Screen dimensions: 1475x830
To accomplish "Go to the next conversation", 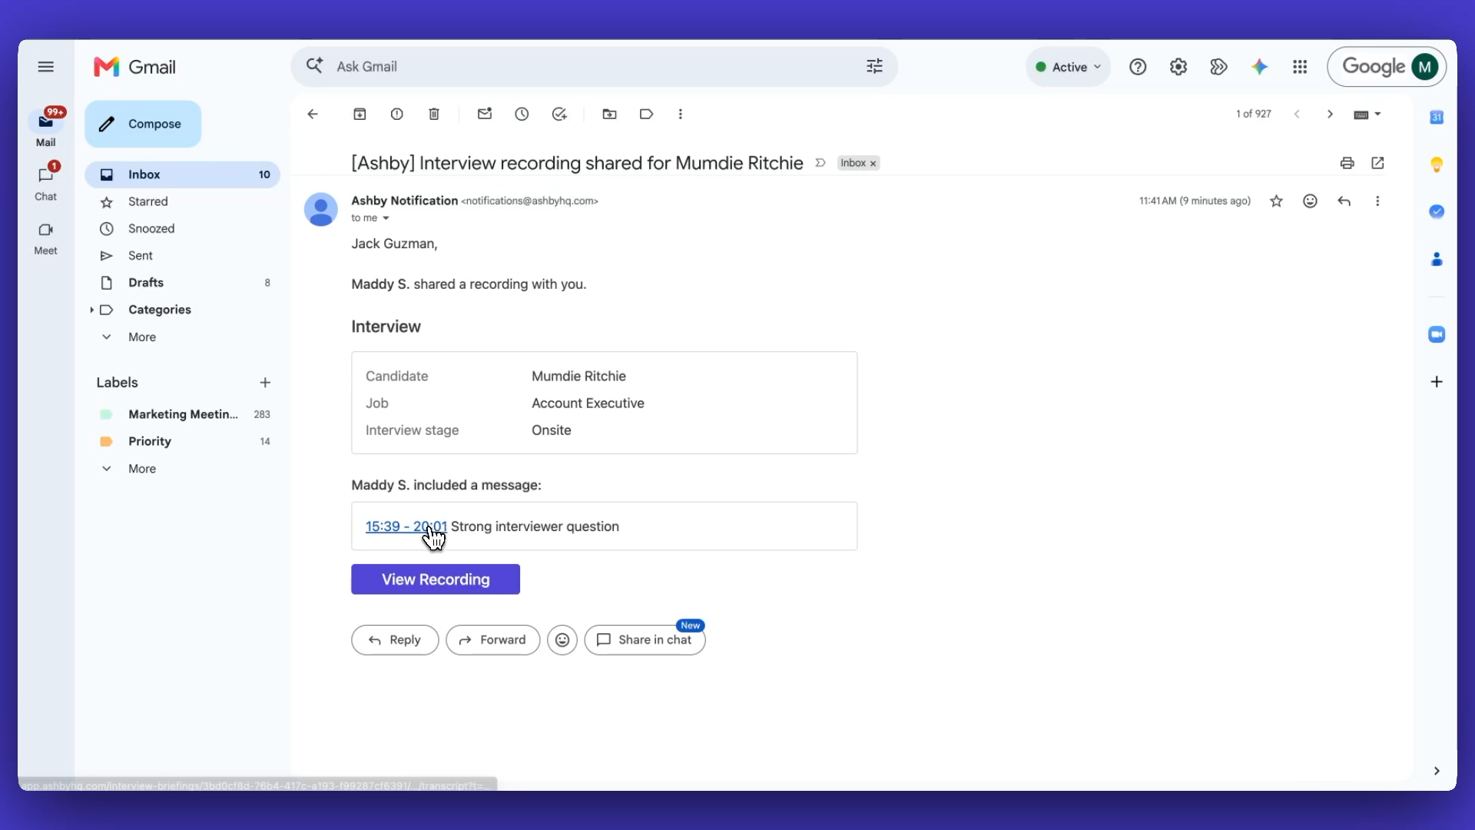I will [x=1330, y=115].
